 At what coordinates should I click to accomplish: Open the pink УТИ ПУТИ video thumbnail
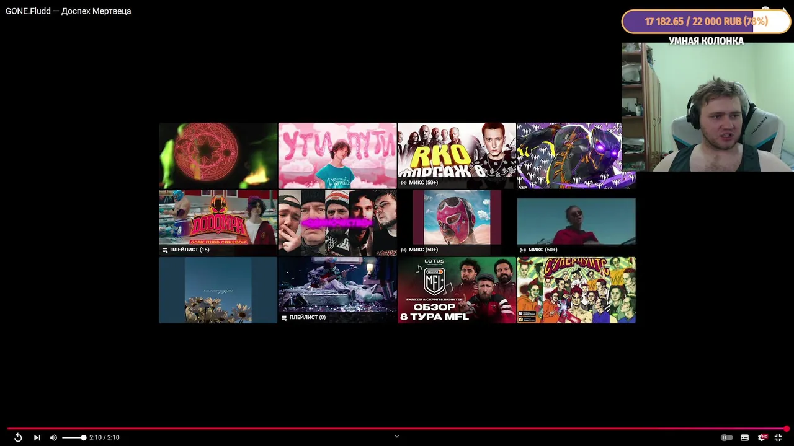(337, 155)
